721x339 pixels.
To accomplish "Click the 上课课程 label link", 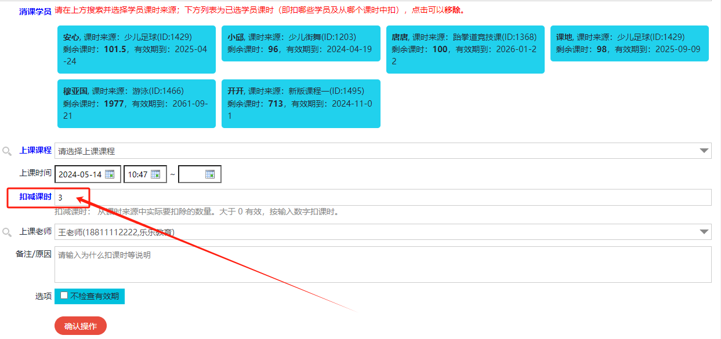I will click(x=35, y=150).
